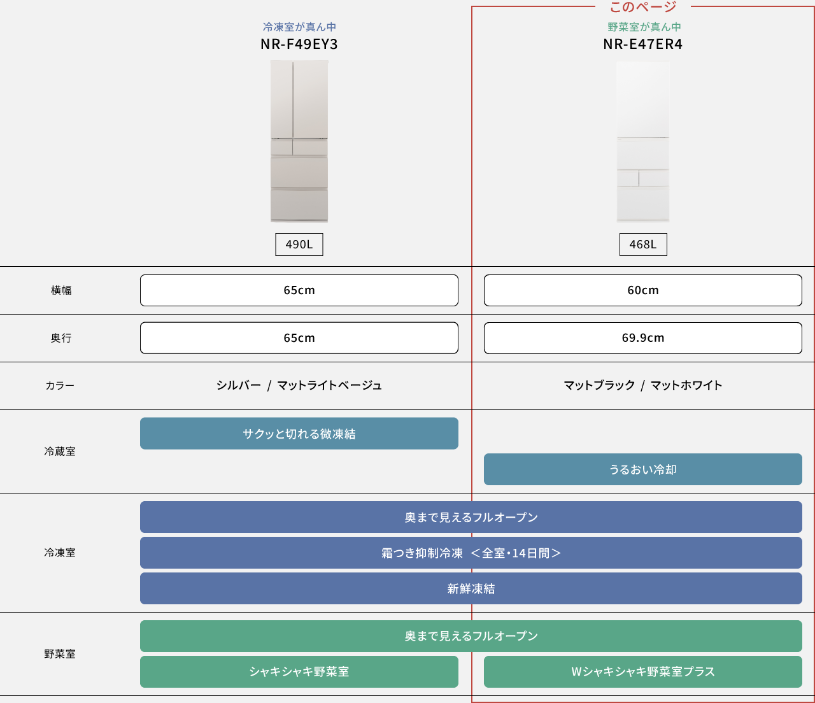Select the 69.9cm depth box
The width and height of the screenshot is (815, 703).
643,338
